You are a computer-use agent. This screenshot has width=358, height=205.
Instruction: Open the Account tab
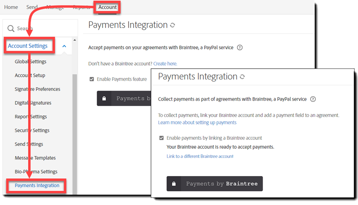pos(107,7)
